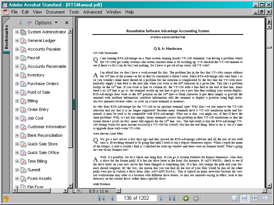Switch to Continuous page layout
The image size is (274, 205).
(x=244, y=198)
